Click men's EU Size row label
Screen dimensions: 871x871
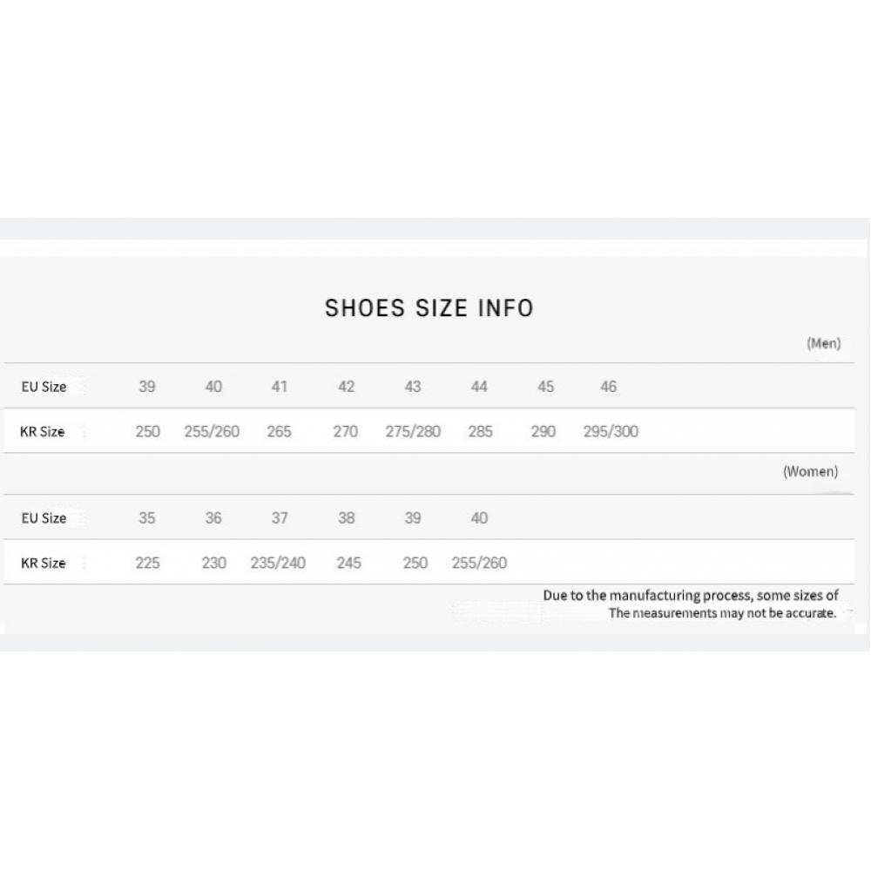tap(44, 387)
